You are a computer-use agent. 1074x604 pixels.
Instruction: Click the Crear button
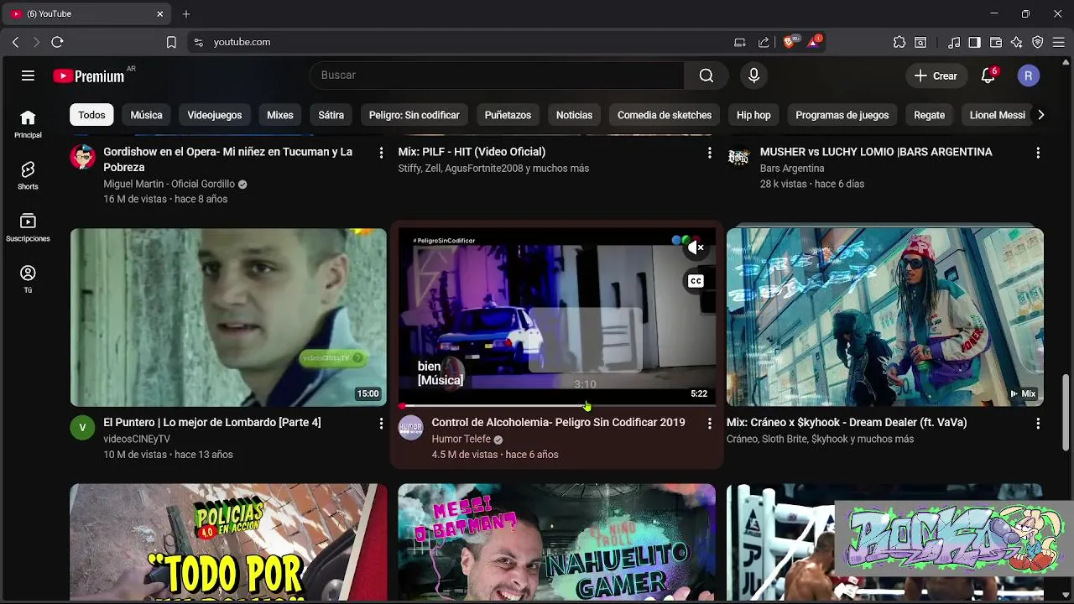click(936, 75)
